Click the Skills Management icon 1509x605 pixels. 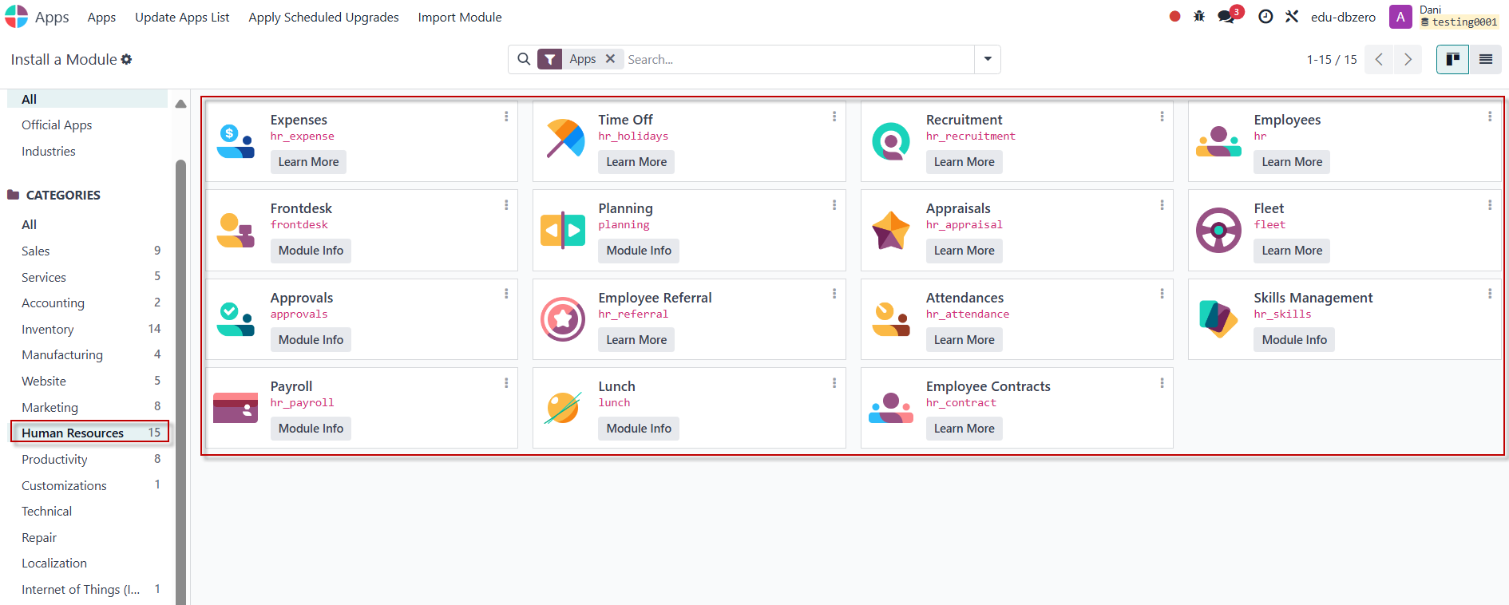coord(1218,319)
